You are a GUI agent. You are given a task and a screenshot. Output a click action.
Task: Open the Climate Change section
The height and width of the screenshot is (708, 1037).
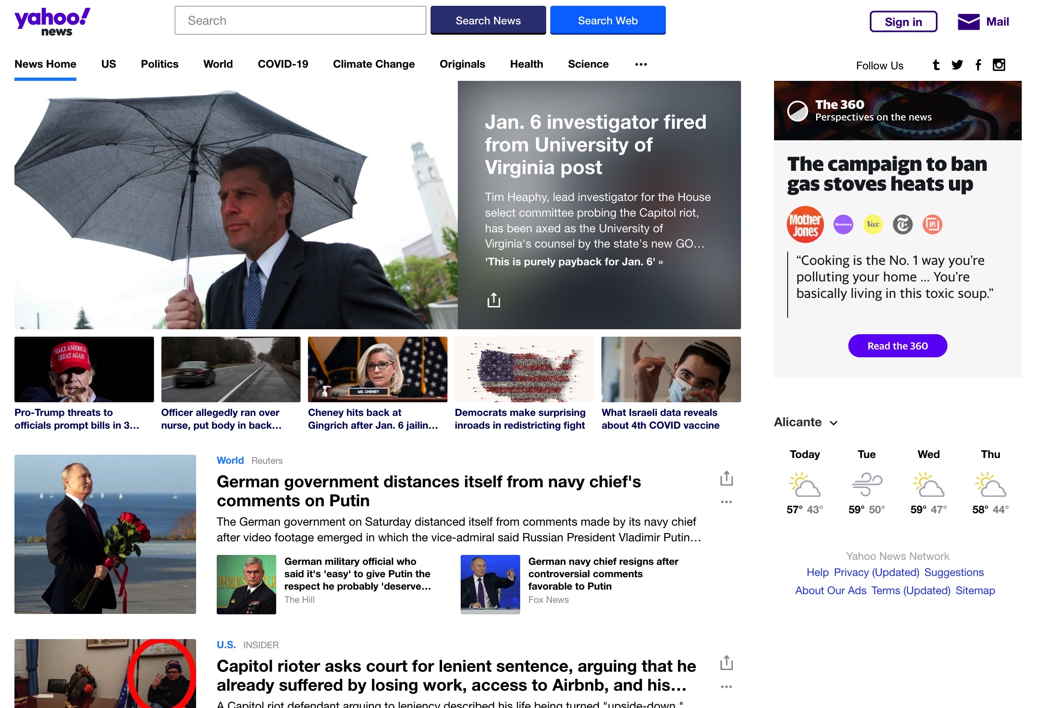[374, 64]
